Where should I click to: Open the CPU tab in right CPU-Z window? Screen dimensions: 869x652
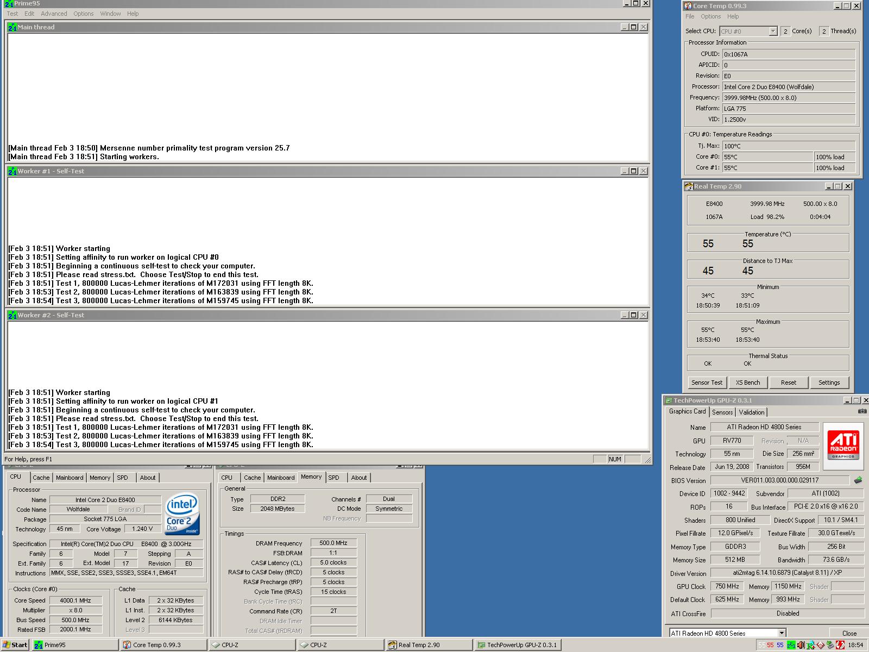226,478
